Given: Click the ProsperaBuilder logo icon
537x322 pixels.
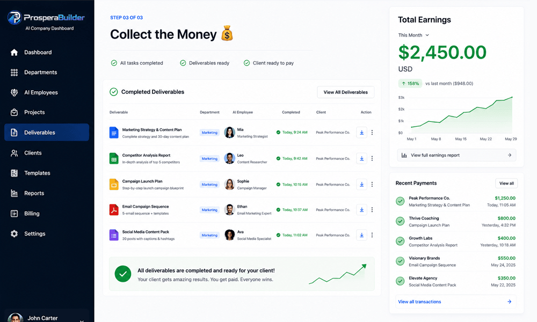Looking at the screenshot, I should (14, 18).
